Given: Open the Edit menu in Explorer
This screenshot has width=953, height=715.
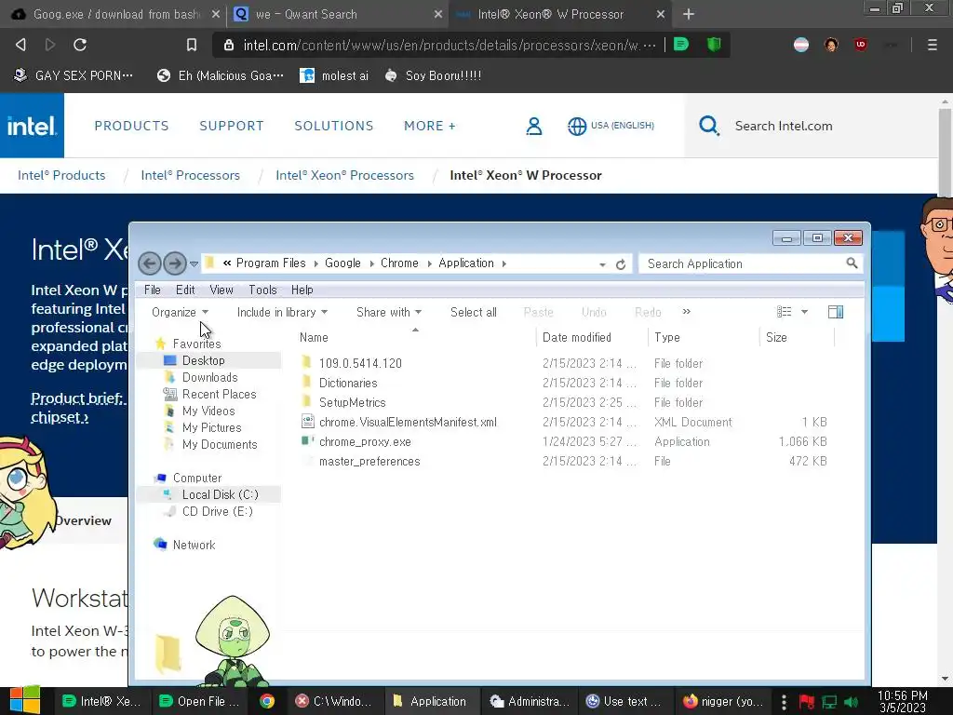Looking at the screenshot, I should [185, 290].
